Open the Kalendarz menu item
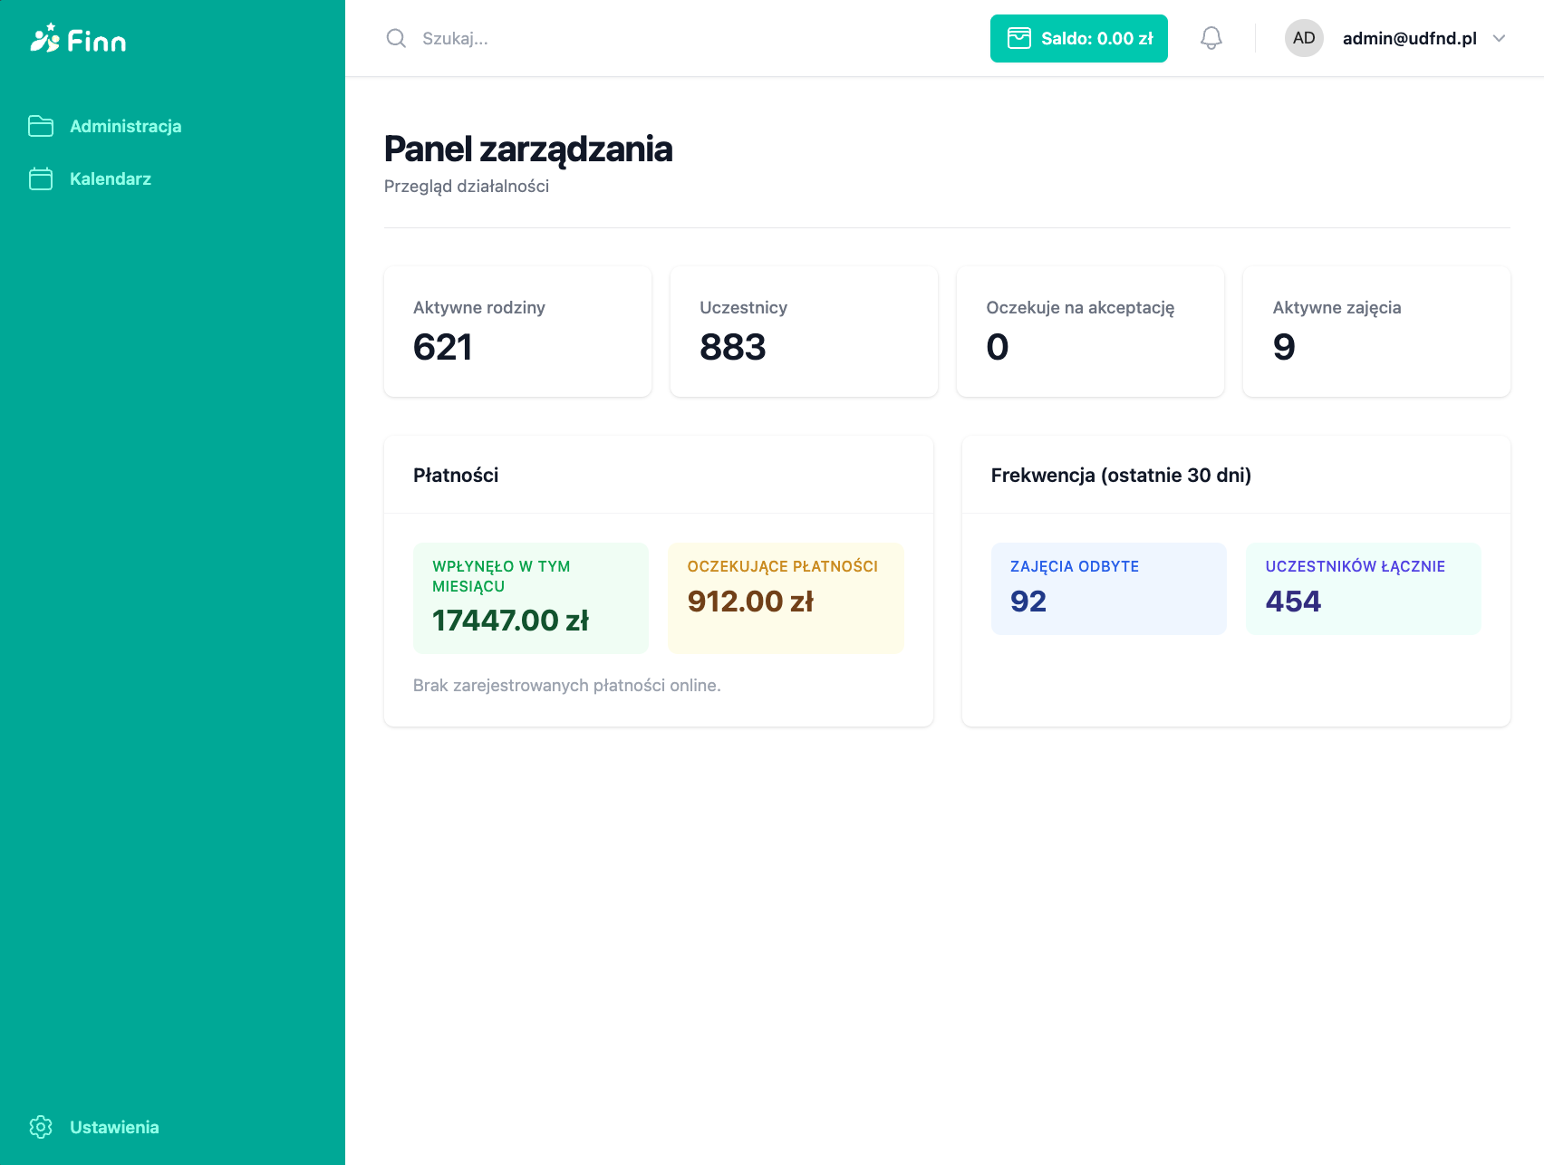Screen dimensions: 1544x1165 [x=110, y=178]
